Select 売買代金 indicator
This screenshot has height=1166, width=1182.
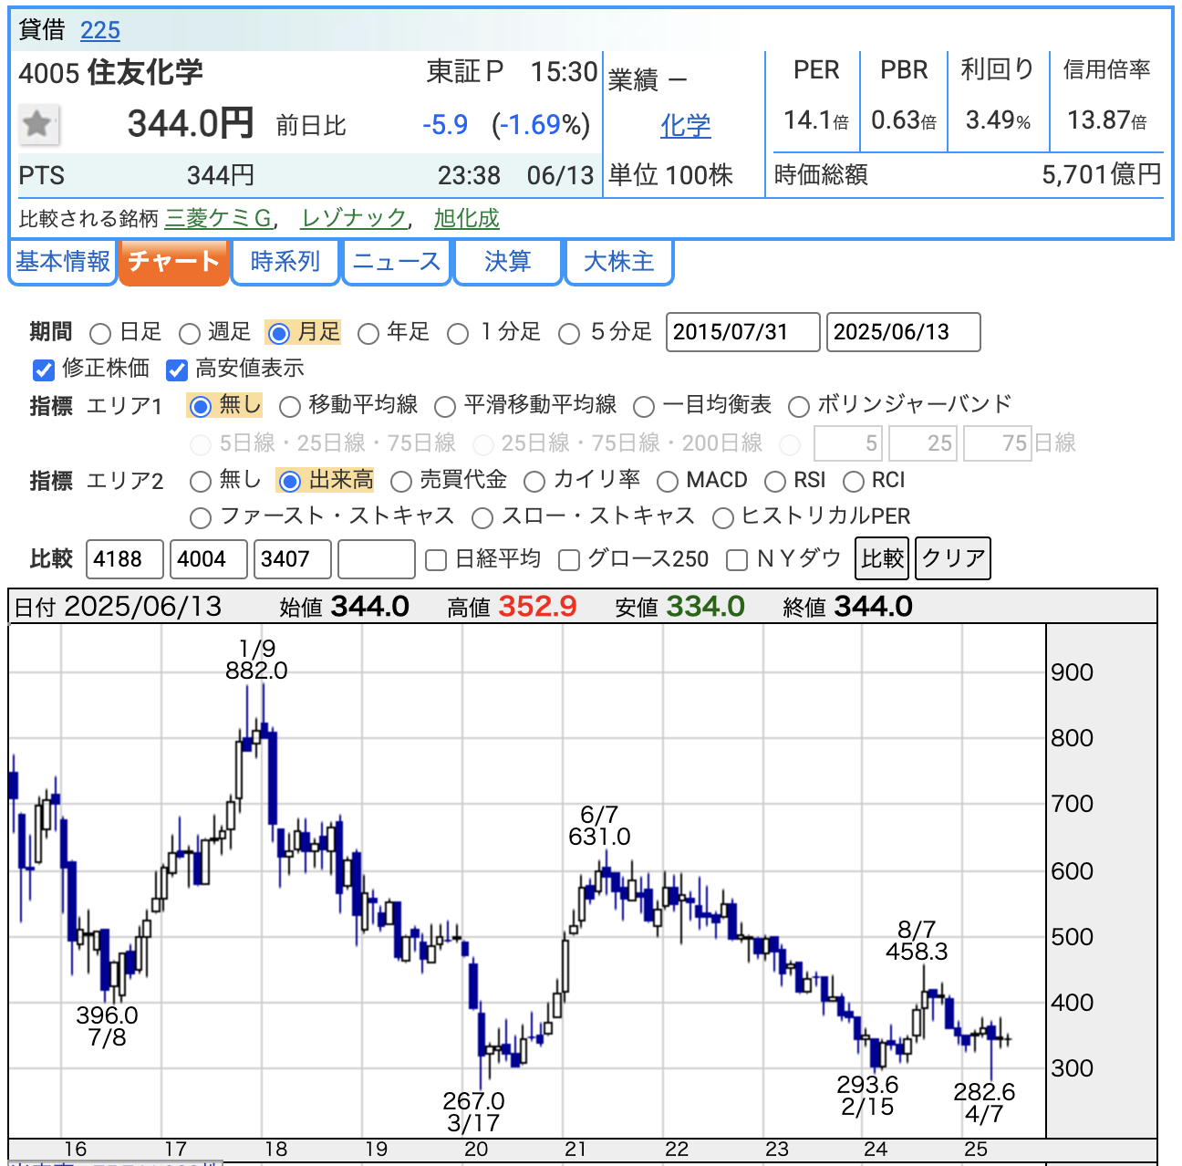[401, 481]
